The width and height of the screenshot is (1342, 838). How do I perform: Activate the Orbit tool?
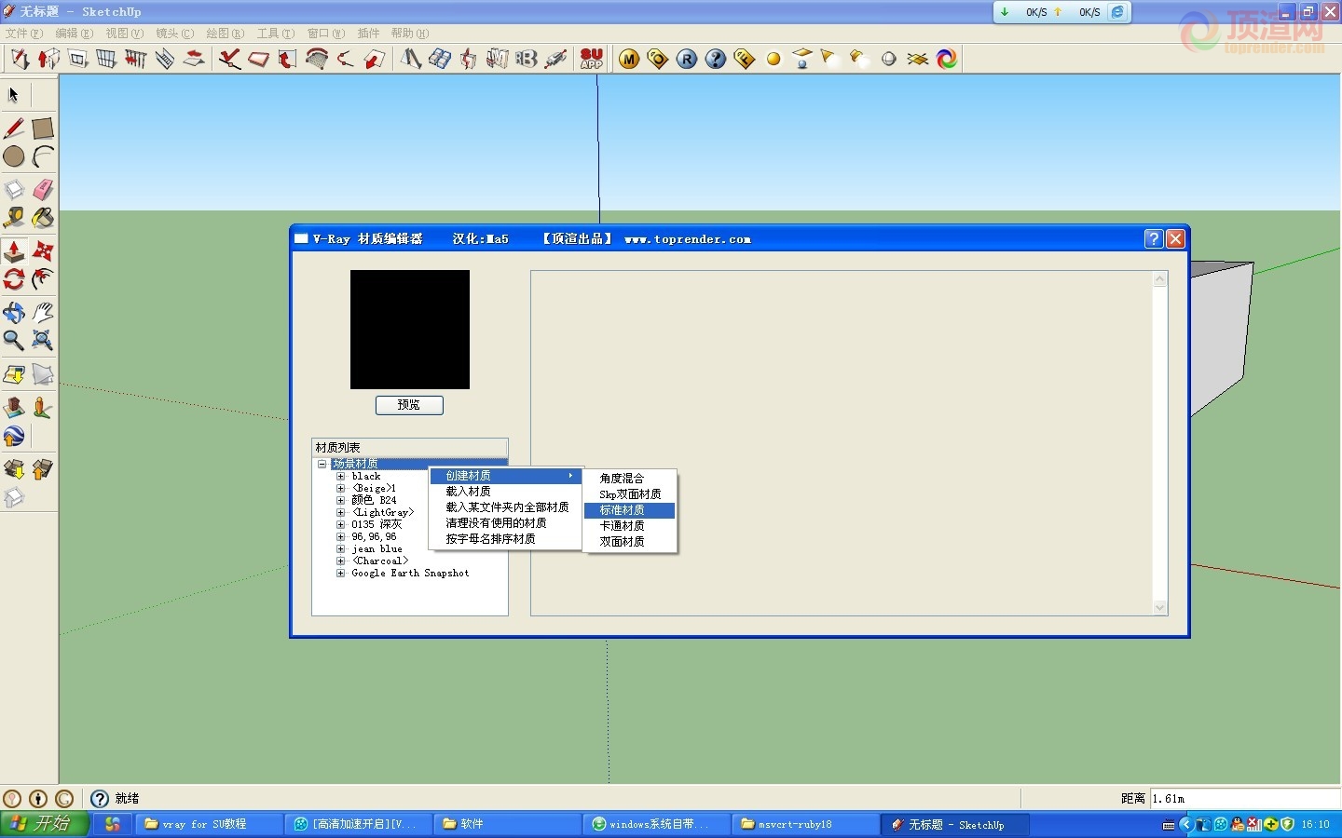pyautogui.click(x=14, y=313)
